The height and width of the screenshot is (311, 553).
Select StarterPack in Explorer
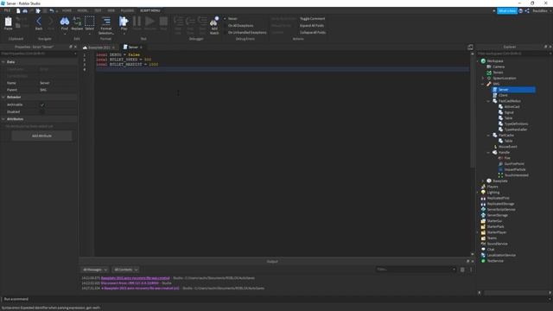495,226
